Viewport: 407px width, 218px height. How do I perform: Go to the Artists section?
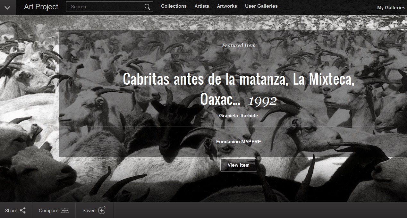tap(202, 6)
